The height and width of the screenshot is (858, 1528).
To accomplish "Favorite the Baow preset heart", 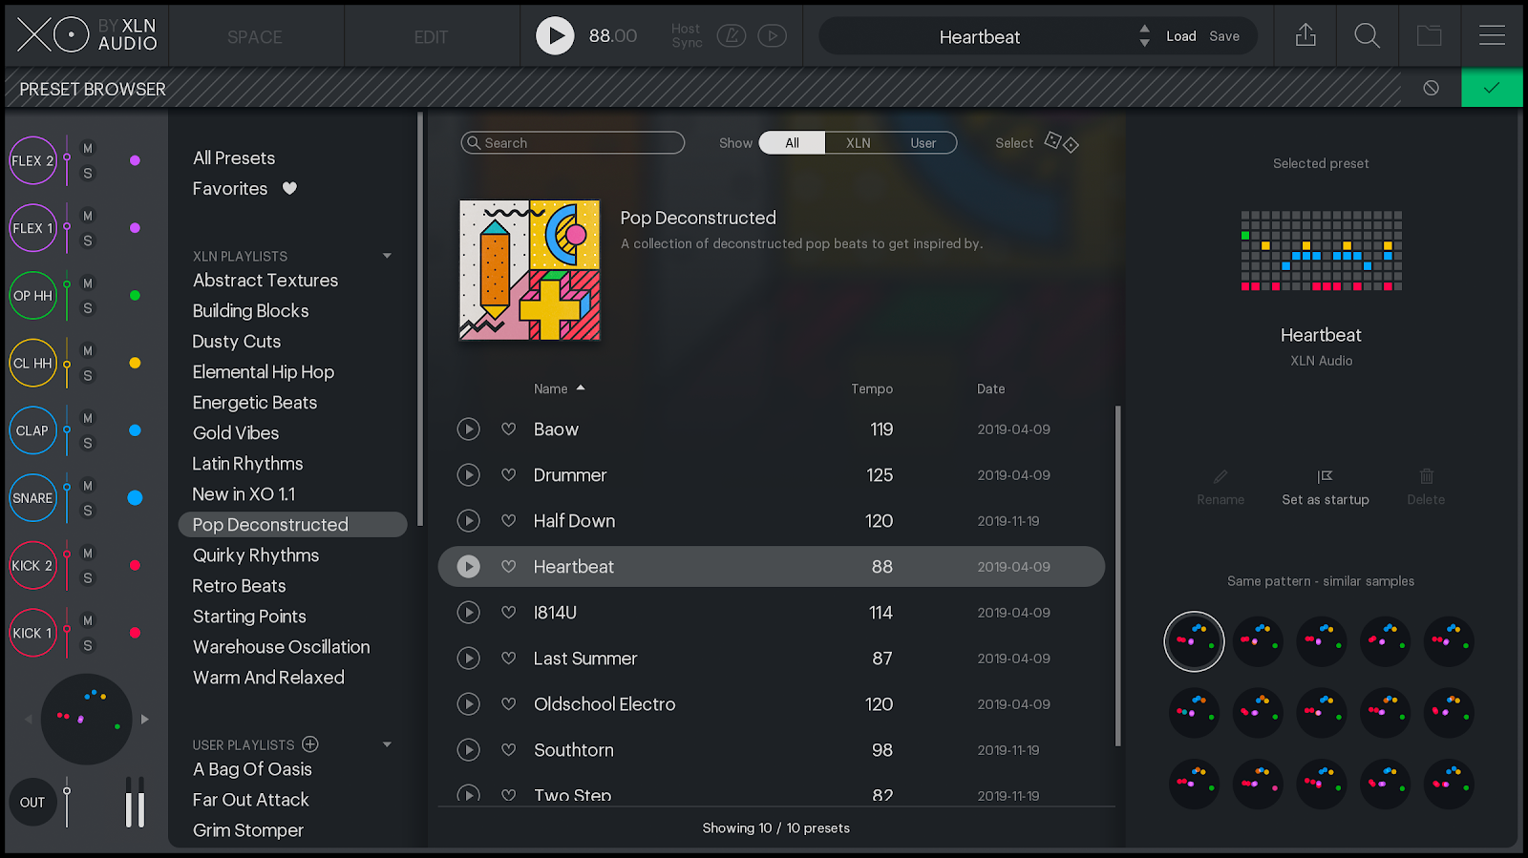I will tap(509, 429).
